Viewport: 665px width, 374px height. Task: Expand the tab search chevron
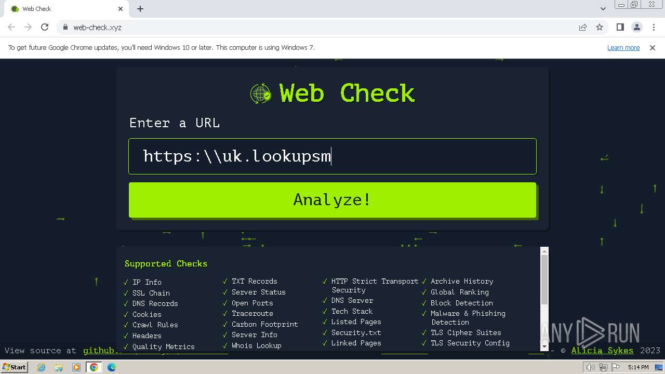tap(603, 9)
